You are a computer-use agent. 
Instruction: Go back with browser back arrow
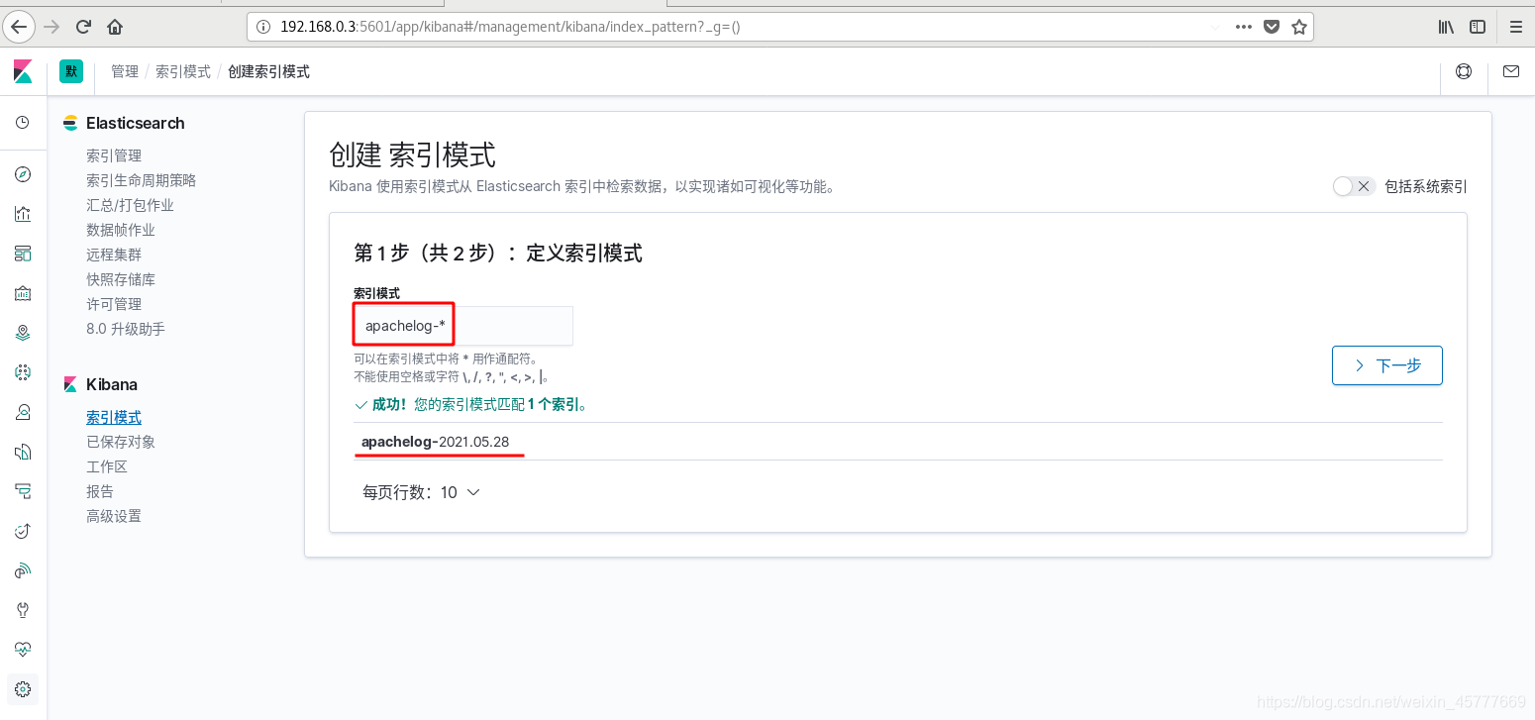[18, 27]
